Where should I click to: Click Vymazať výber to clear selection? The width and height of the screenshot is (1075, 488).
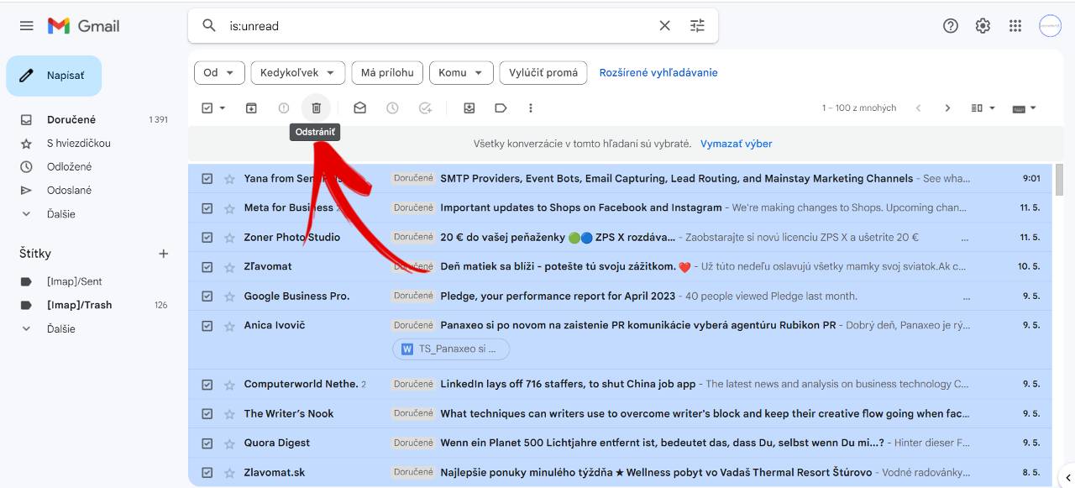tap(737, 144)
